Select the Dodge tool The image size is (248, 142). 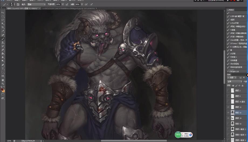pyautogui.click(x=3, y=61)
